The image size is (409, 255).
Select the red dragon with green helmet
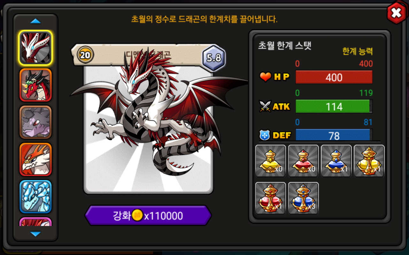(35, 85)
